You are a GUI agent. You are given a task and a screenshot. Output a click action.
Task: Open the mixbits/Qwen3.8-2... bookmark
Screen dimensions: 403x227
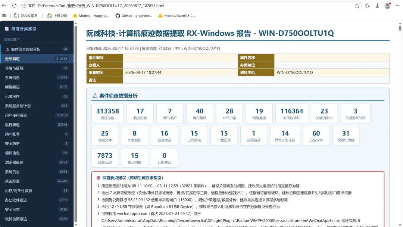coord(176,16)
